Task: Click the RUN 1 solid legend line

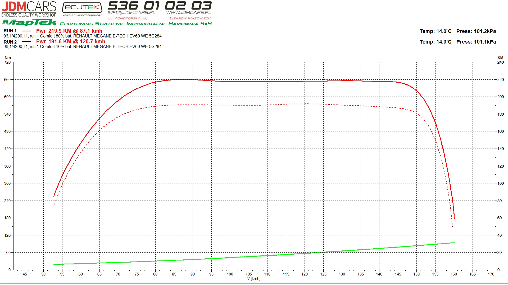Action: click(x=26, y=31)
